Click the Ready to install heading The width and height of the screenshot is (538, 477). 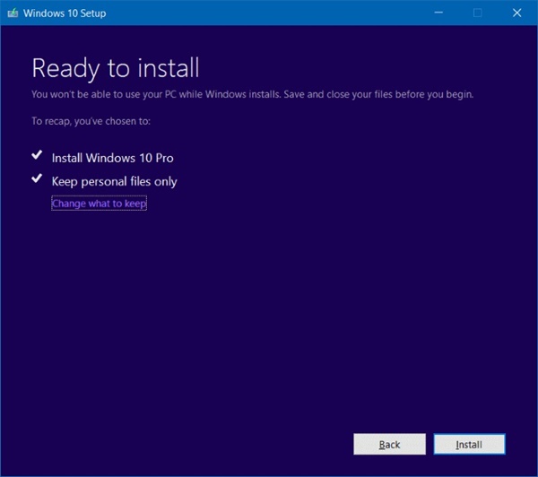point(116,68)
